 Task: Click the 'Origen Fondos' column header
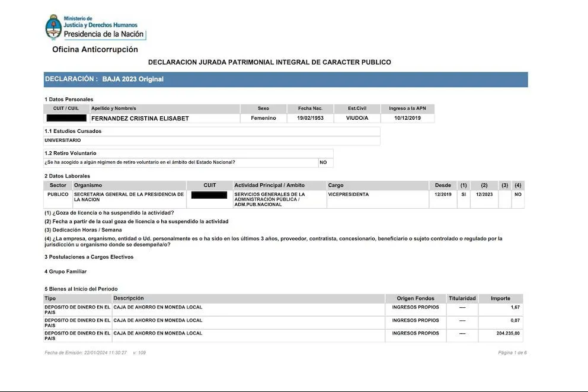point(416,298)
